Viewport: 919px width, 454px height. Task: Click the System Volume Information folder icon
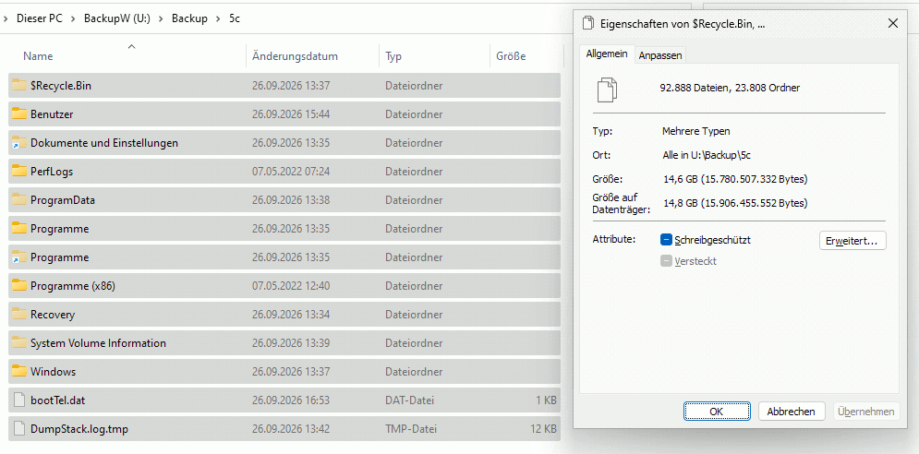(x=20, y=343)
